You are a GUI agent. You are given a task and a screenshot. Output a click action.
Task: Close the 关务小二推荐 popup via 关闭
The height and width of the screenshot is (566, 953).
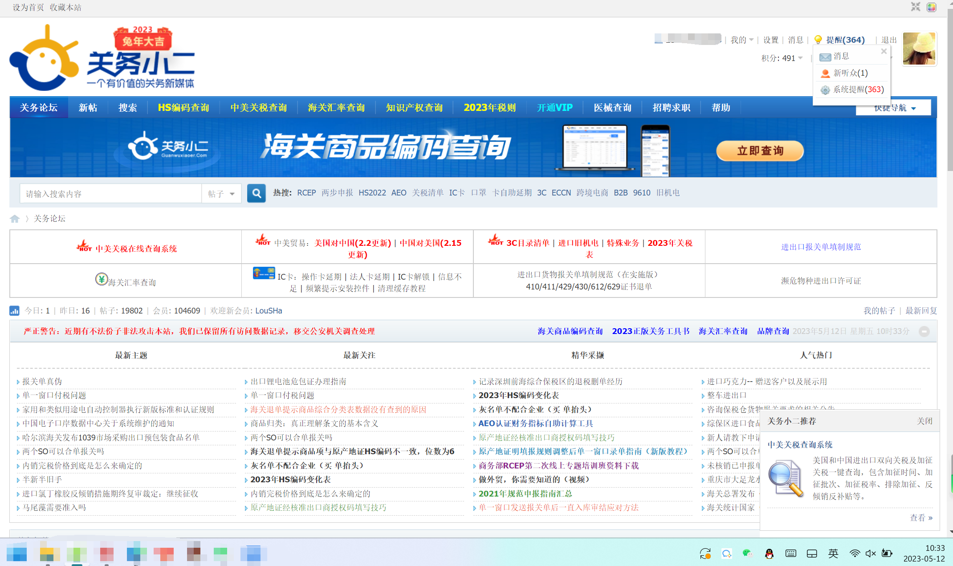coord(924,421)
